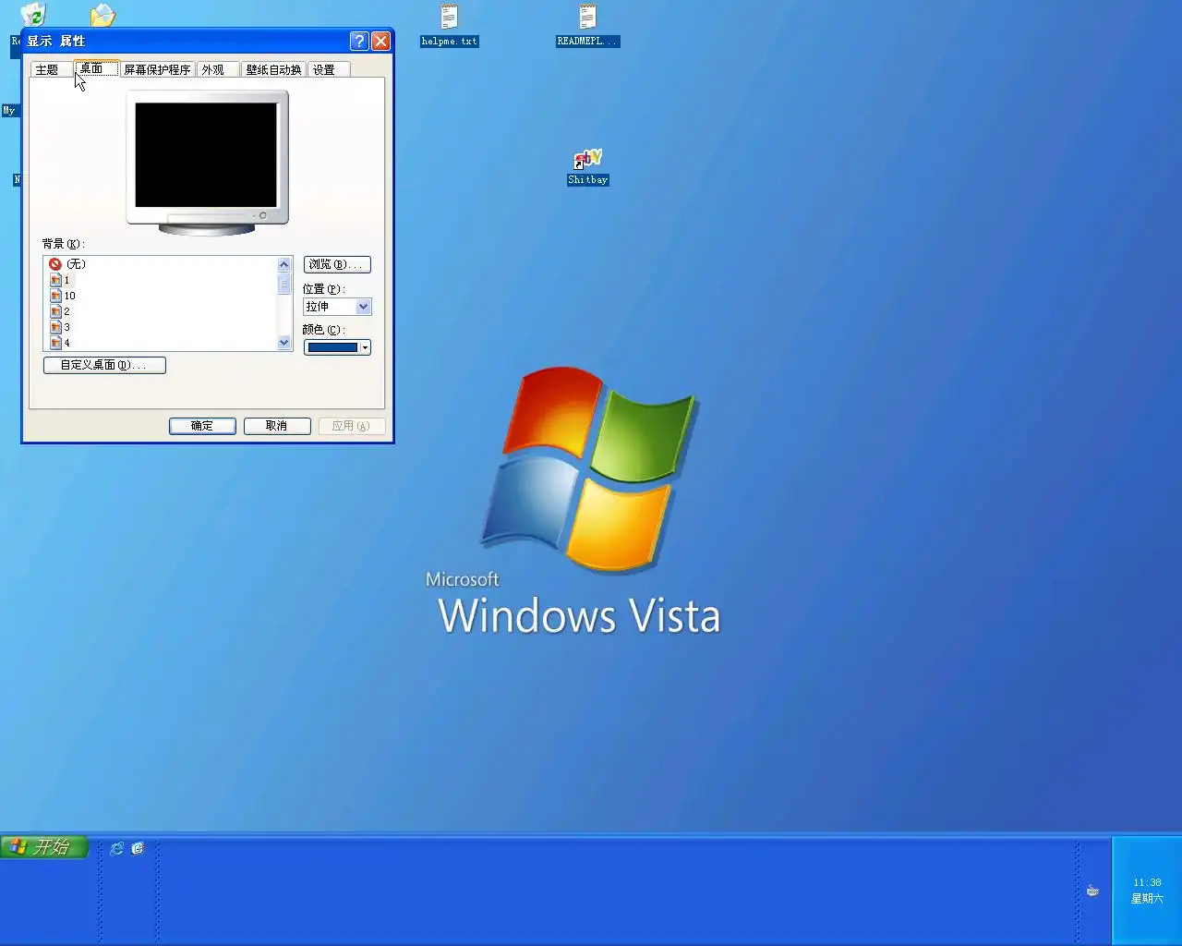
Task: Open the 壁纸自动换 tab
Action: pyautogui.click(x=273, y=69)
